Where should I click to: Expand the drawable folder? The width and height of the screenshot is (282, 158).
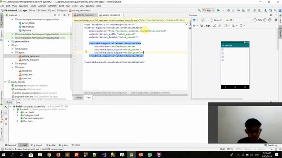pyautogui.click(x=12, y=49)
